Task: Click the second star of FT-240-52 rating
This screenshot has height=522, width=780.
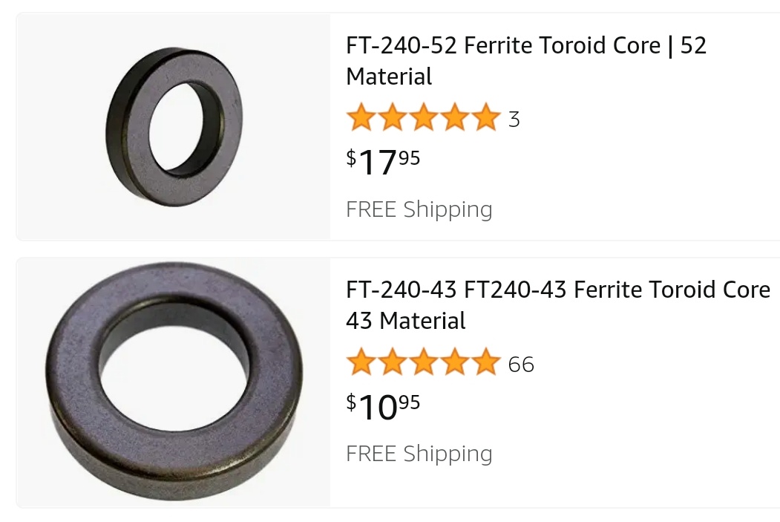Action: click(x=393, y=118)
